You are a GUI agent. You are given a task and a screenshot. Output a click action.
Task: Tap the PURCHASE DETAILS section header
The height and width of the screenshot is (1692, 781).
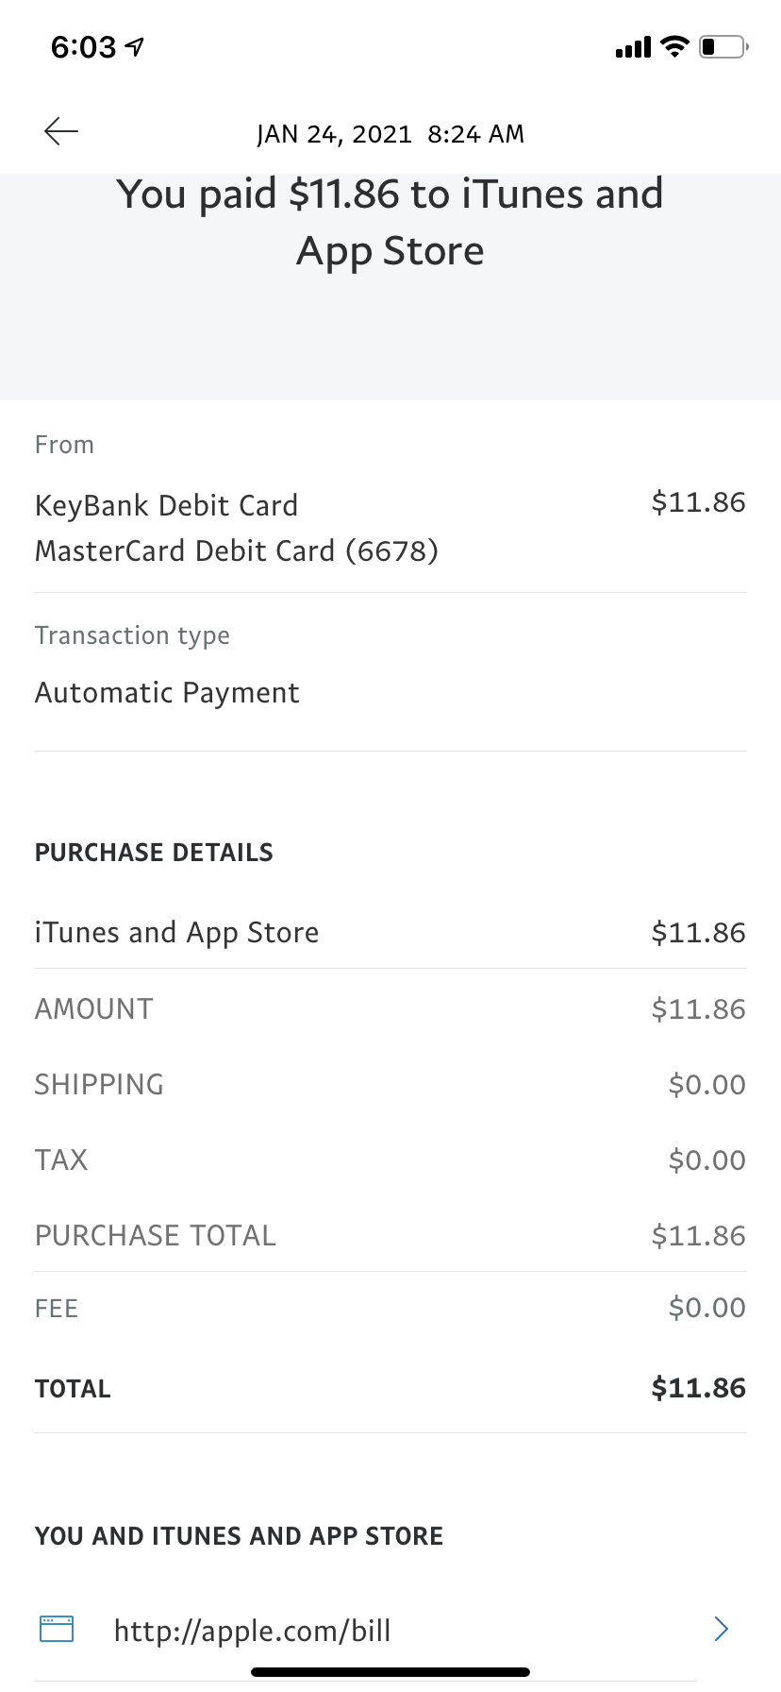(154, 853)
